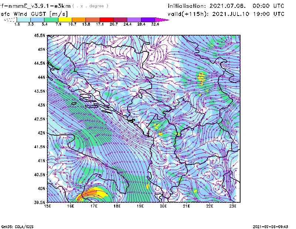Click the 23E longitude label
Viewport: 296px width, 229px height.
tap(233, 206)
